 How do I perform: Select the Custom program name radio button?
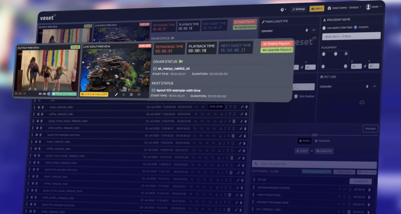tap(356, 27)
